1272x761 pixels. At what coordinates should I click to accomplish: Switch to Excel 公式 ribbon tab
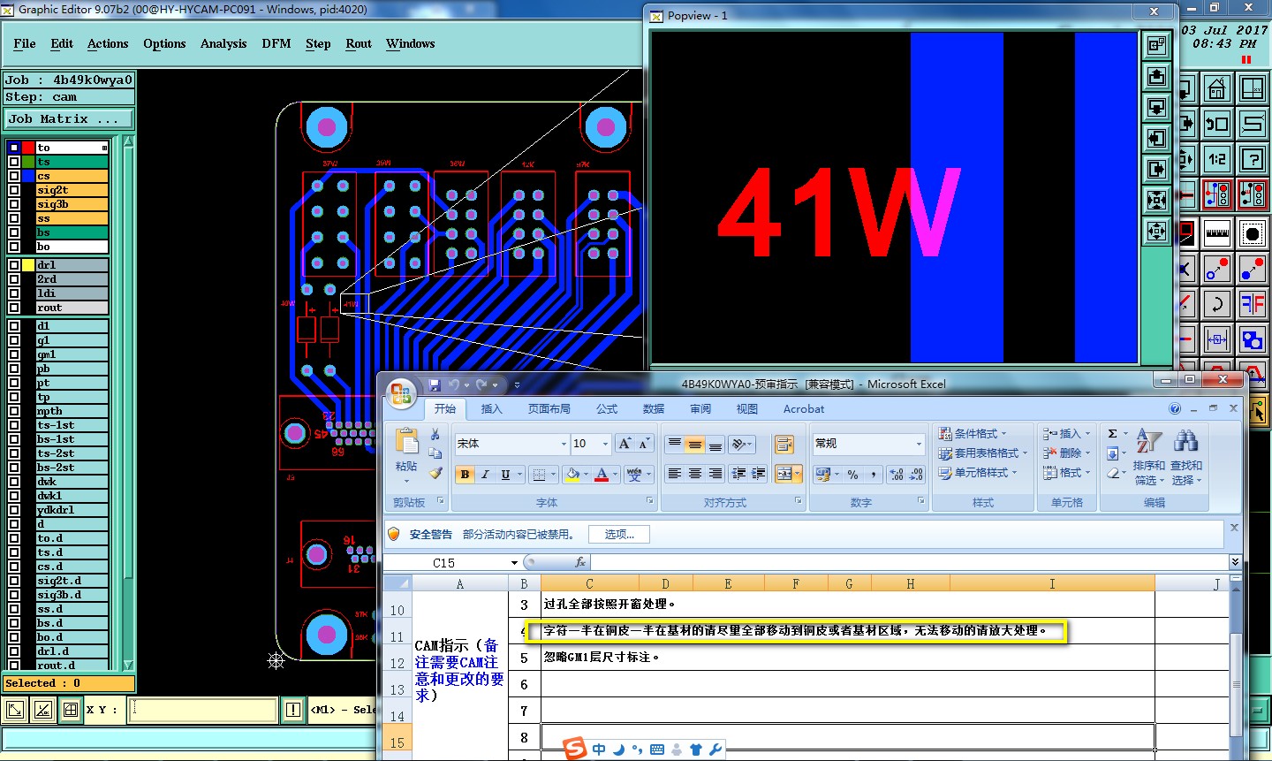(607, 409)
